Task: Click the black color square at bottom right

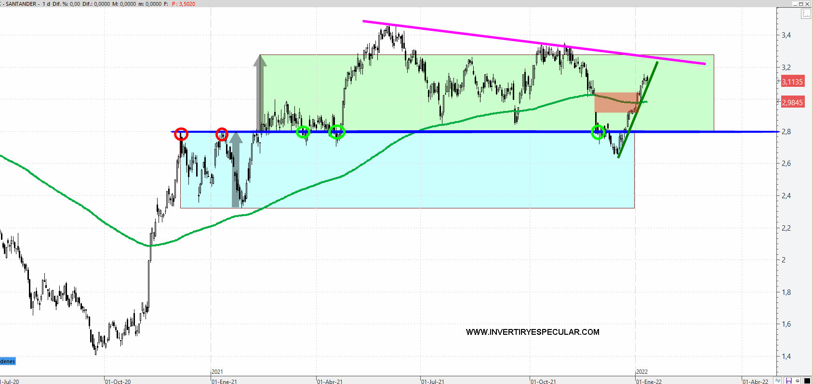Action: tap(807, 381)
